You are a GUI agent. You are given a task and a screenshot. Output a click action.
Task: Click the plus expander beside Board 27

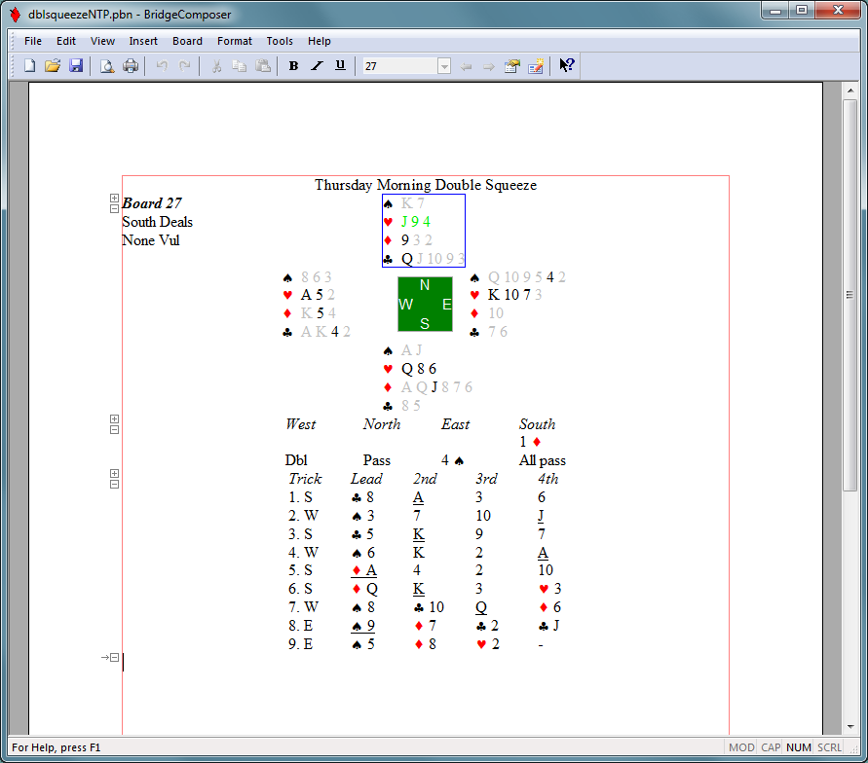(x=114, y=198)
